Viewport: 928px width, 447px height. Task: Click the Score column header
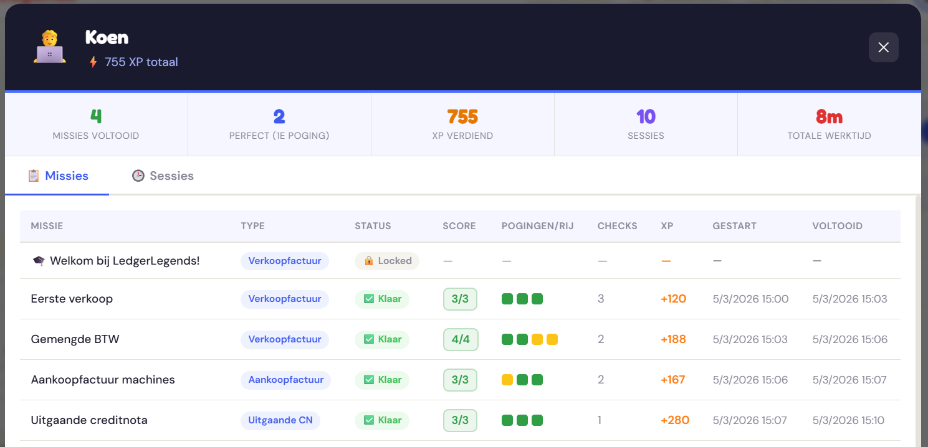coord(459,226)
